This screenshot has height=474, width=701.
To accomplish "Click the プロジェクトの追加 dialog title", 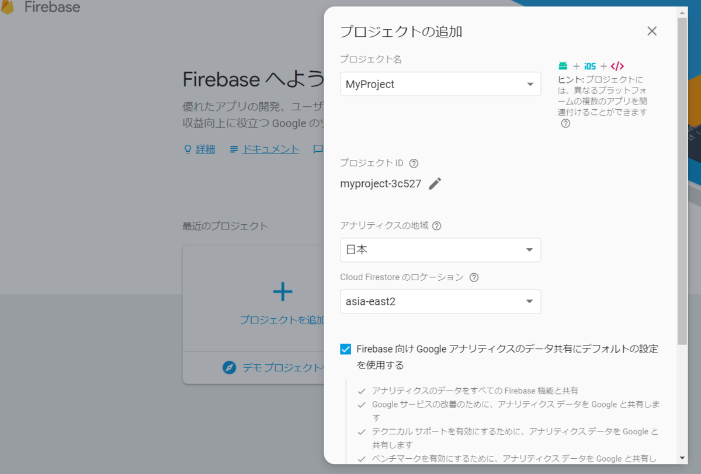I will point(401,32).
